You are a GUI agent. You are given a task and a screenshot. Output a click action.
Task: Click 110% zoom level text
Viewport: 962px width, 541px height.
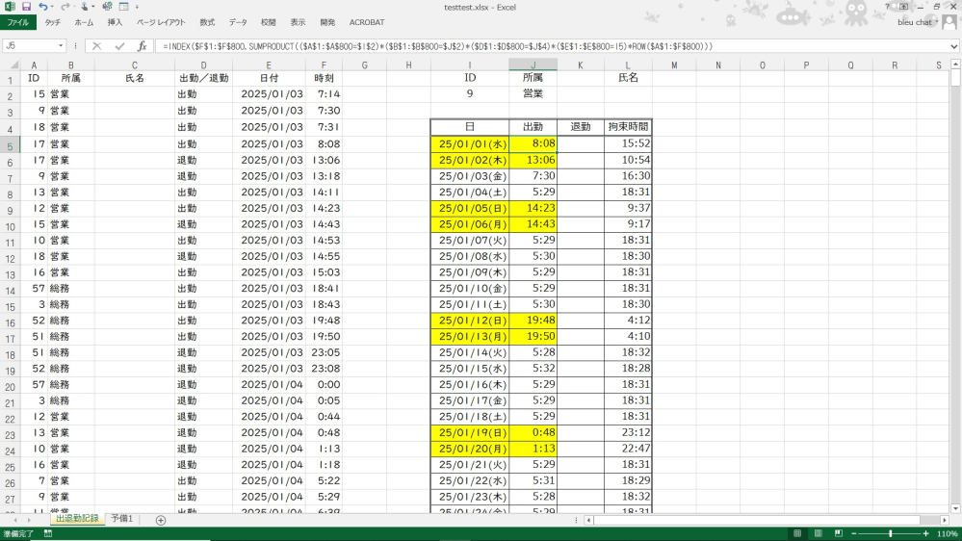[947, 533]
